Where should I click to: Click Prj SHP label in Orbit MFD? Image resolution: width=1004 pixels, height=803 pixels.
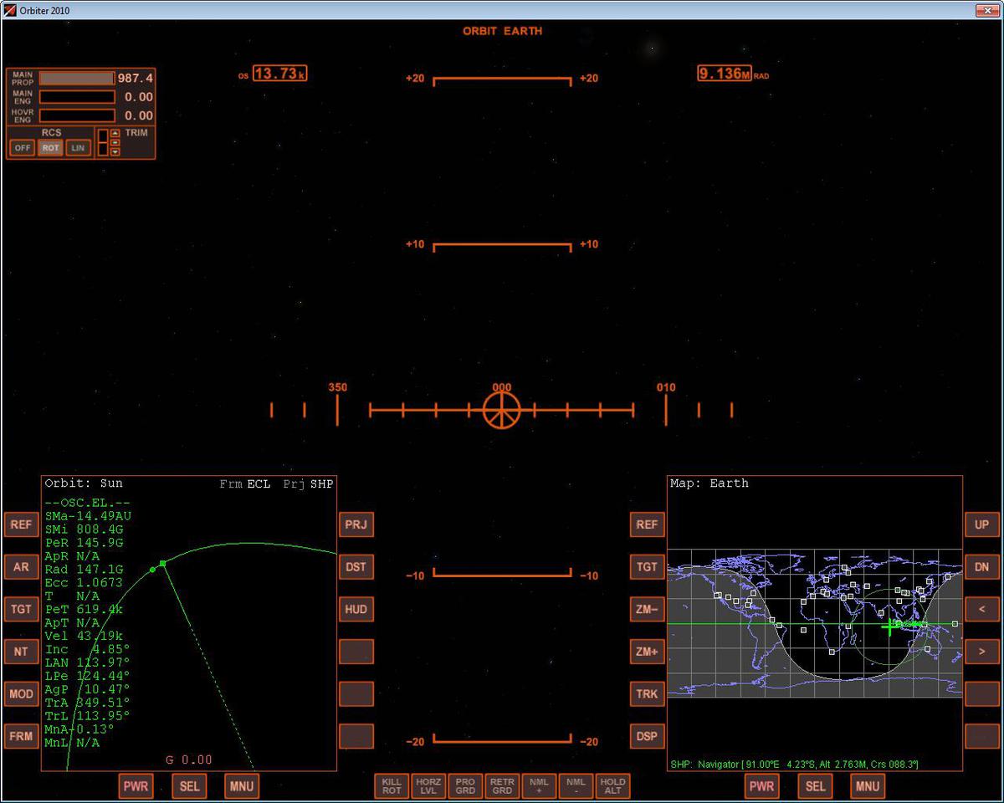click(x=308, y=483)
